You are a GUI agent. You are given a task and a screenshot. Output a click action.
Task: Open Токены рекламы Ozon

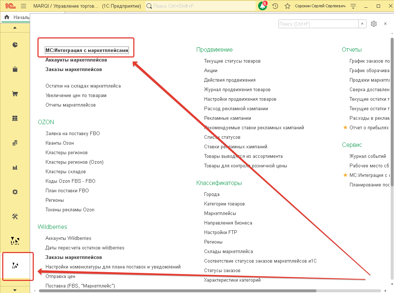click(70, 210)
